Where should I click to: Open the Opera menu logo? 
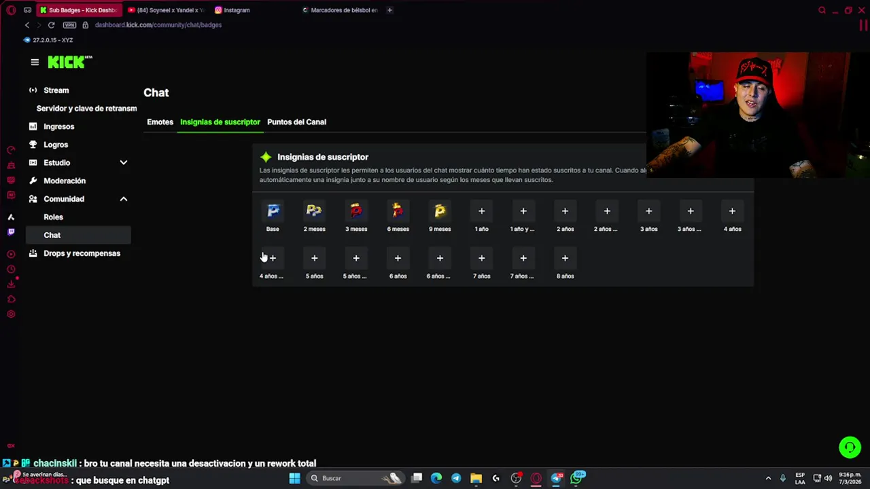coord(11,10)
